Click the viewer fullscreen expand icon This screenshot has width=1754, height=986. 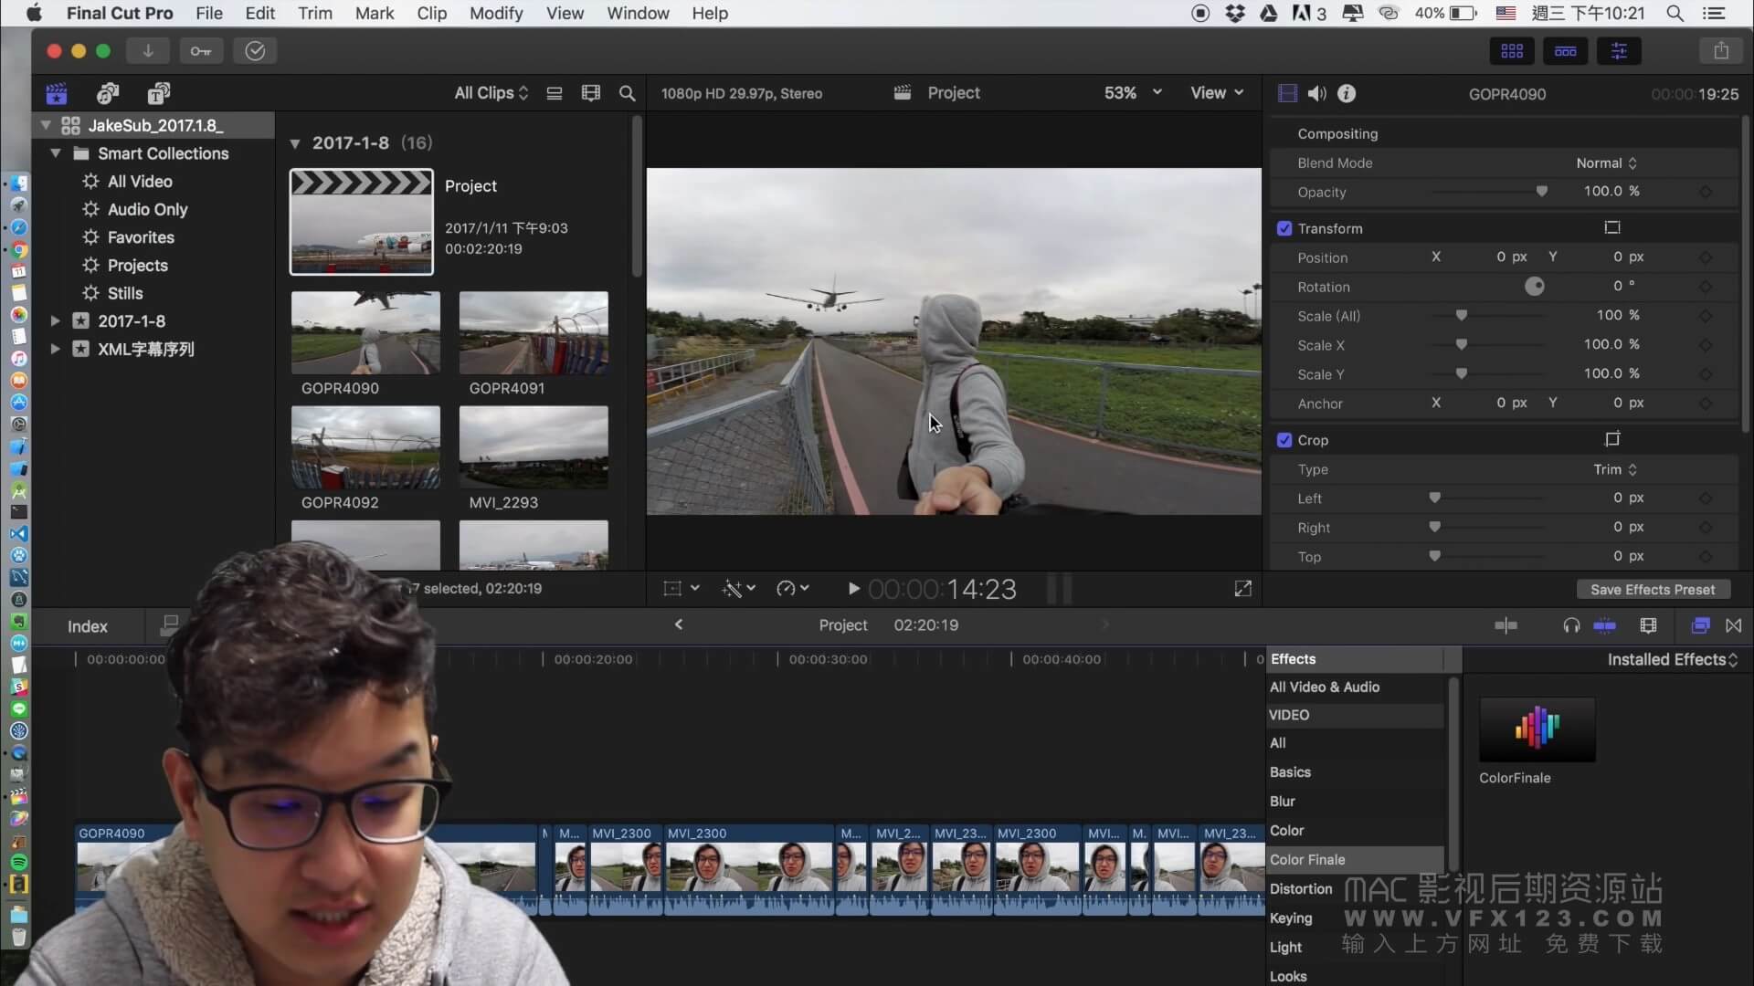click(1242, 589)
